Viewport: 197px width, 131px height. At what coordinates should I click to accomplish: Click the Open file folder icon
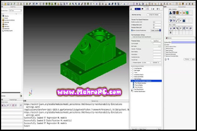point(5,4)
